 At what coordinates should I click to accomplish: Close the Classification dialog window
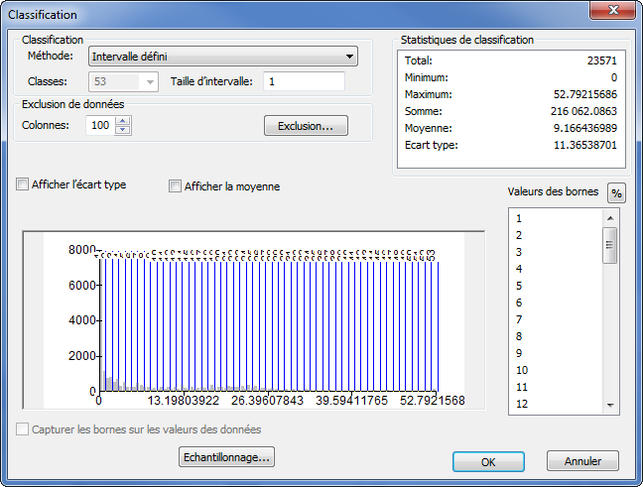[x=613, y=14]
